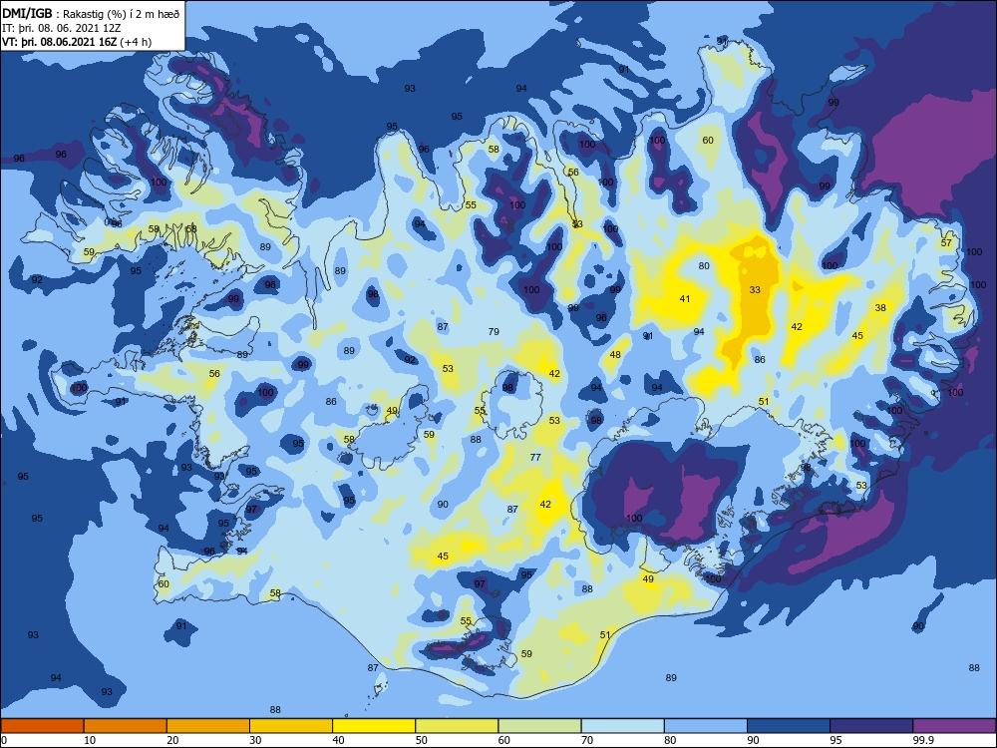The width and height of the screenshot is (997, 748).
Task: Click the humidity value 77 on the map
Action: coord(535,458)
